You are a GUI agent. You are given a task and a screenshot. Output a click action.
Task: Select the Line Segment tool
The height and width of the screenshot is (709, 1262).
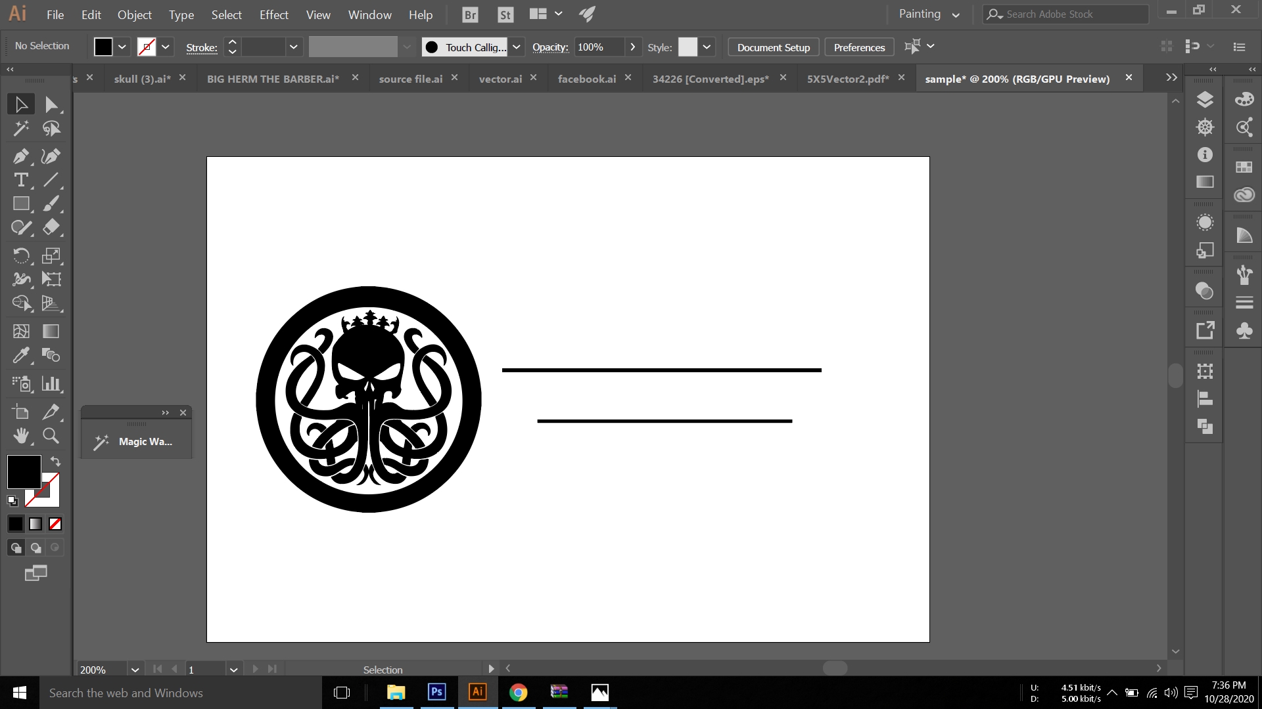(51, 180)
